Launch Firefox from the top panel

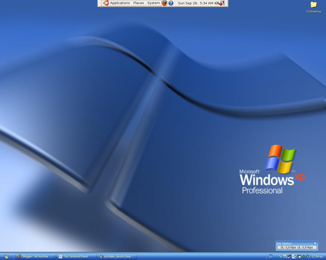pos(165,3)
